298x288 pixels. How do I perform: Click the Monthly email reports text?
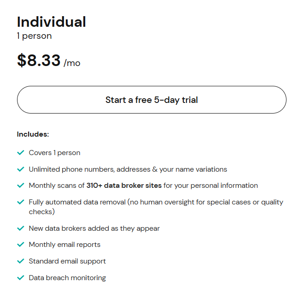tap(64, 245)
